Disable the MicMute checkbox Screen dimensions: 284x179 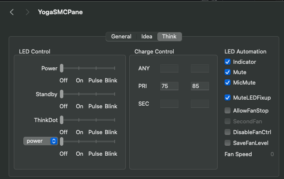click(228, 82)
